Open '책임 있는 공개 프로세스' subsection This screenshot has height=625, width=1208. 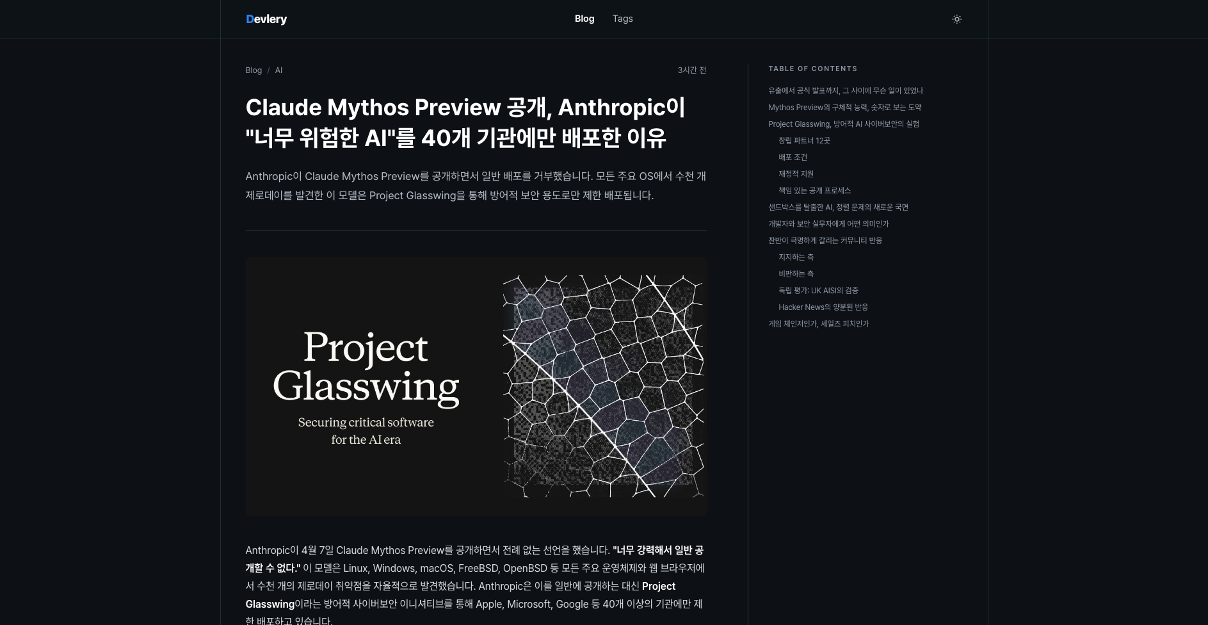click(x=814, y=191)
